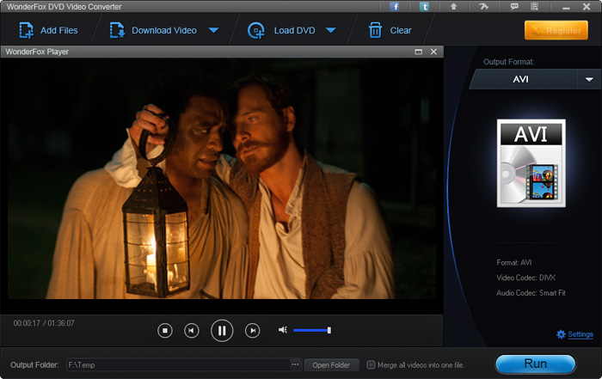Pause the playing video

click(222, 330)
